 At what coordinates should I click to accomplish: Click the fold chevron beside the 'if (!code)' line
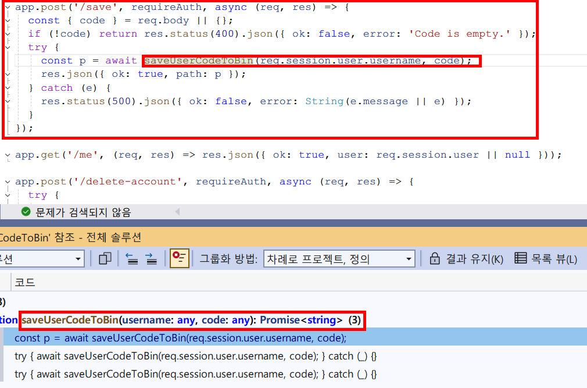tap(8, 34)
